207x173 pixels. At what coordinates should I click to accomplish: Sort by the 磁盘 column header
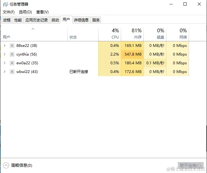coord(155,34)
